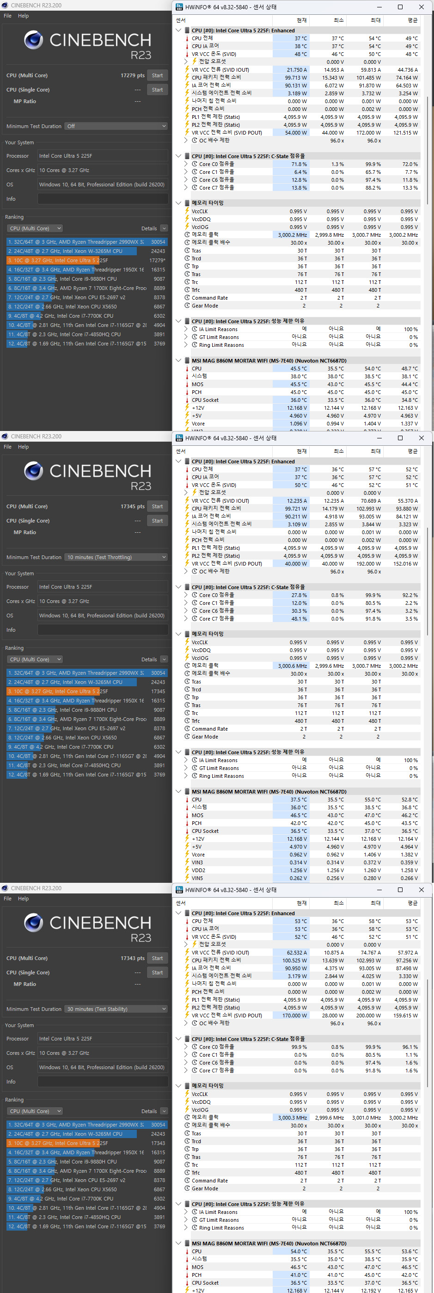Viewport: 434px width, 1293px height.
Task: Click lightning icon of VR VCC 전류 row showing 21.750 A
Action: pos(187,70)
